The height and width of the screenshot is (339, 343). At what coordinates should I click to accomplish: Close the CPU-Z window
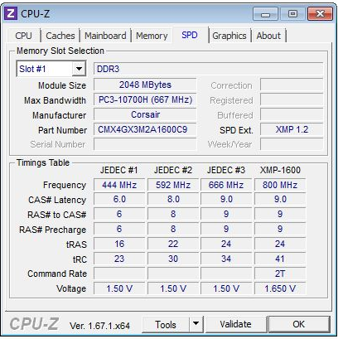320,14
